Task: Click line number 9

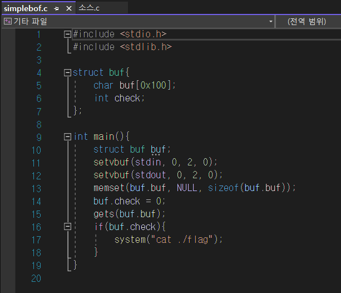Action: pos(39,137)
